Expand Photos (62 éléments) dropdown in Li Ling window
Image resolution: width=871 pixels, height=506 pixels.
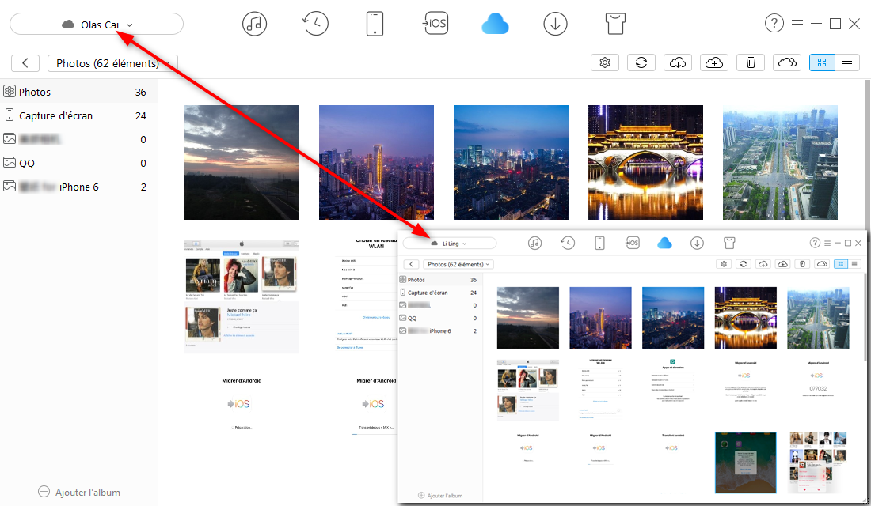coord(458,264)
